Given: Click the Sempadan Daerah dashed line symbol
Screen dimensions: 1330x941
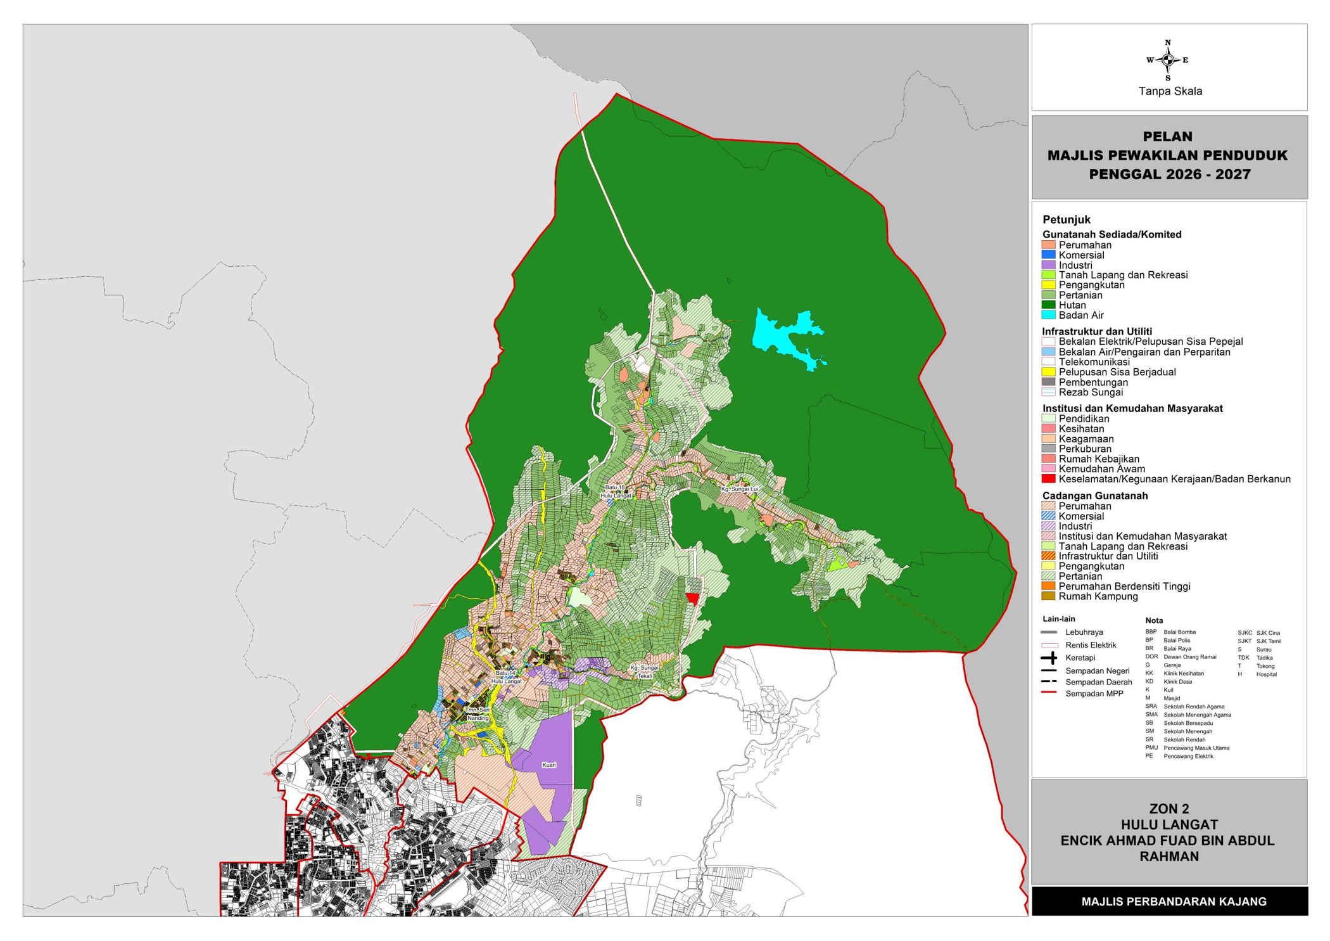Looking at the screenshot, I should 1049,682.
